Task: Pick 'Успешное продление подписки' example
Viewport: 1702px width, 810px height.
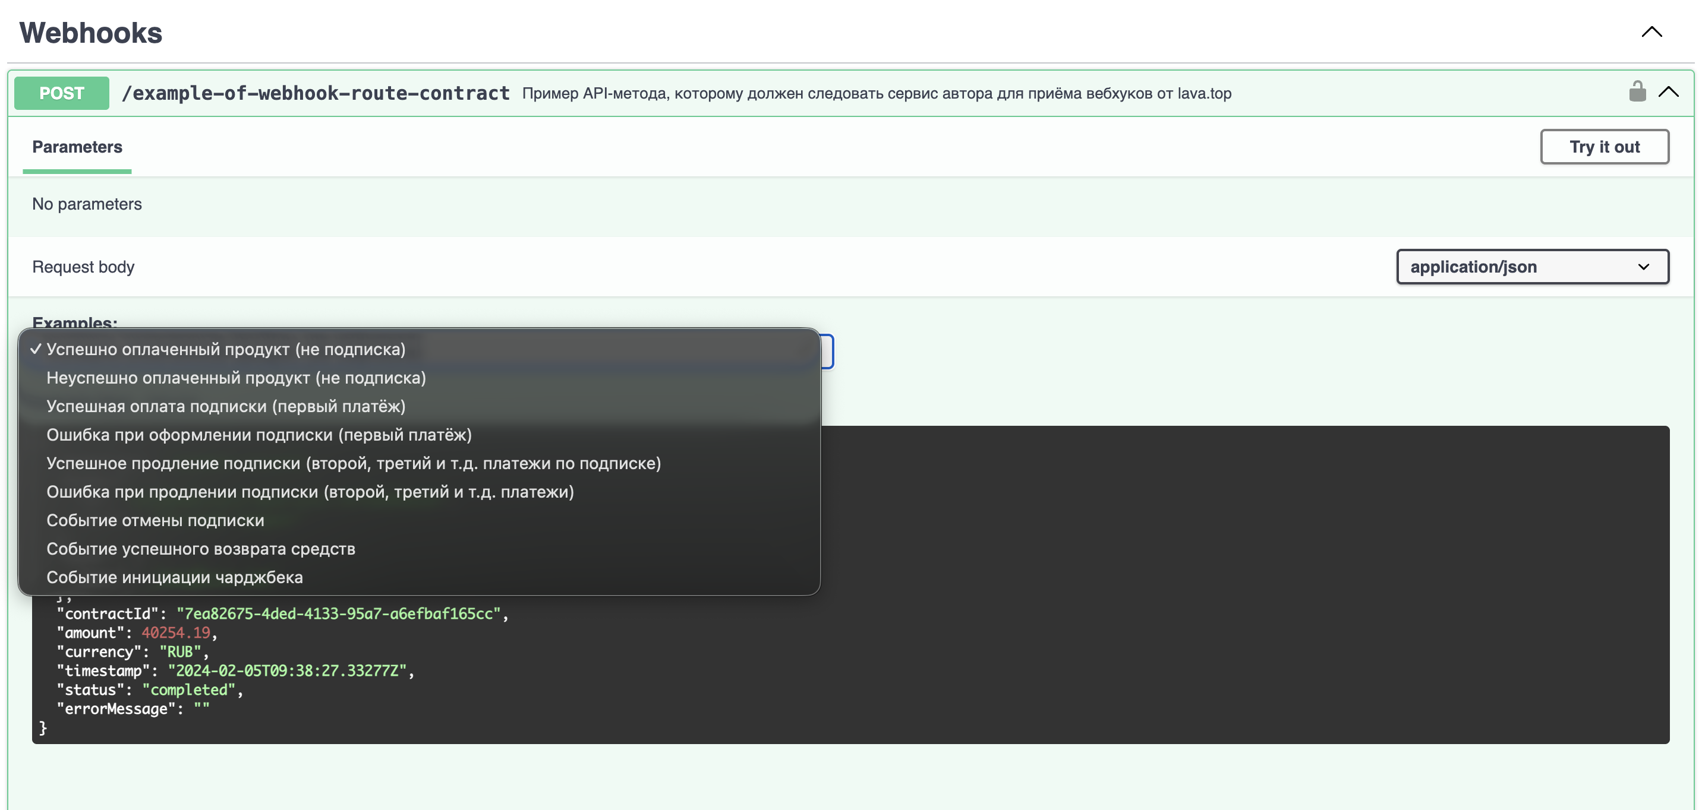Action: coord(419,463)
